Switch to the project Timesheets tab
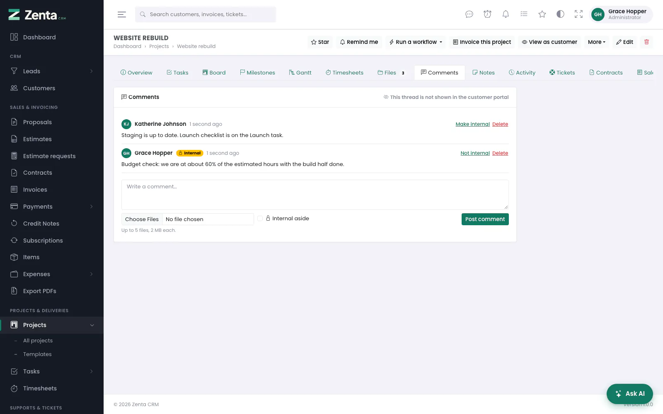663x414 pixels. pyautogui.click(x=344, y=72)
